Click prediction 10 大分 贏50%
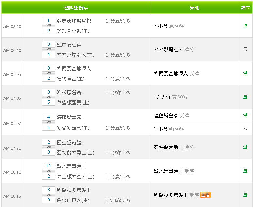This screenshot has height=208, width=255. pyautogui.click(x=170, y=97)
